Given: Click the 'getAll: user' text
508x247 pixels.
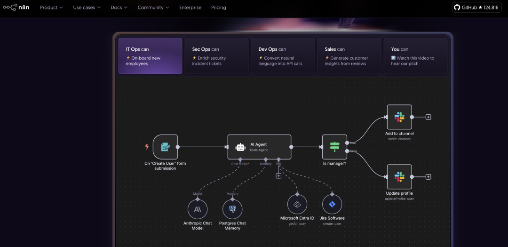Looking at the screenshot, I should point(297,223).
